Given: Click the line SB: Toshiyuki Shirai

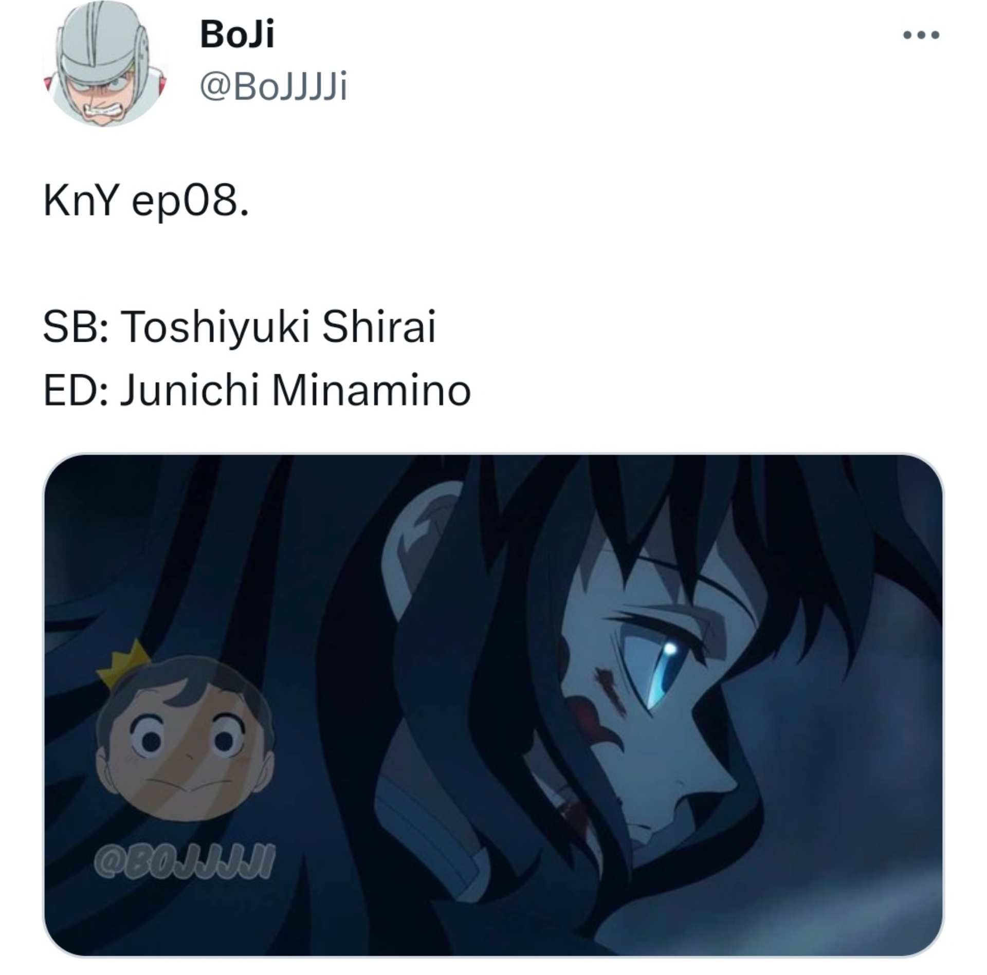Looking at the screenshot, I should coord(240,327).
